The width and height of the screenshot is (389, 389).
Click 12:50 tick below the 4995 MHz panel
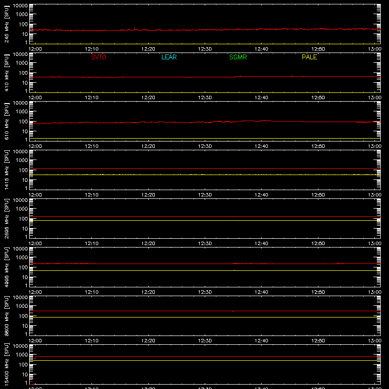(318, 292)
